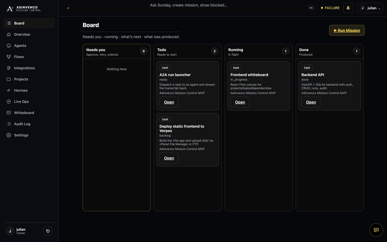Click the 'Frontend whiteboard' card title

pos(249,75)
